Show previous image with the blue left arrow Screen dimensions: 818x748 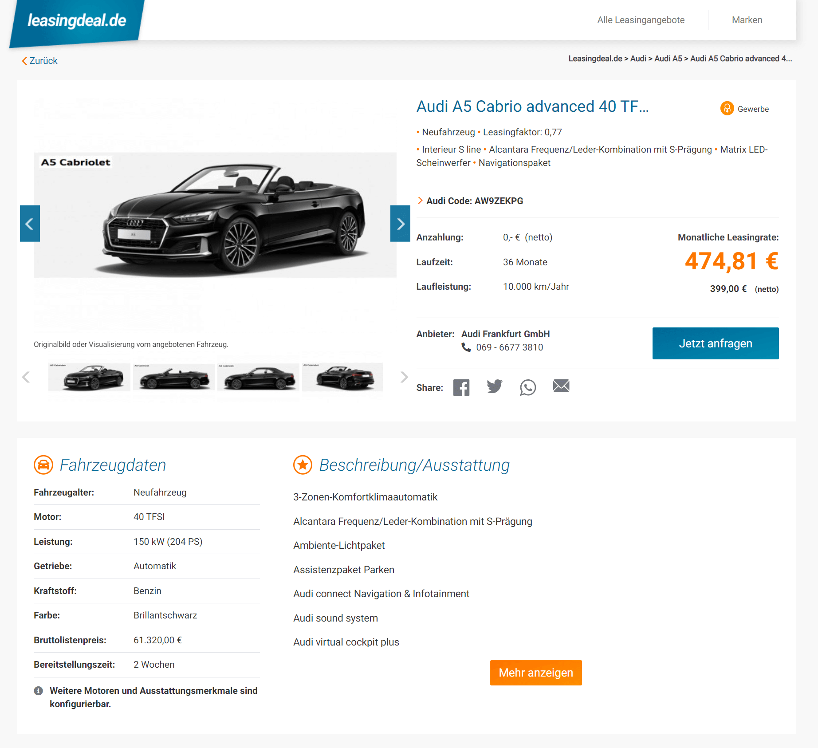coord(30,224)
